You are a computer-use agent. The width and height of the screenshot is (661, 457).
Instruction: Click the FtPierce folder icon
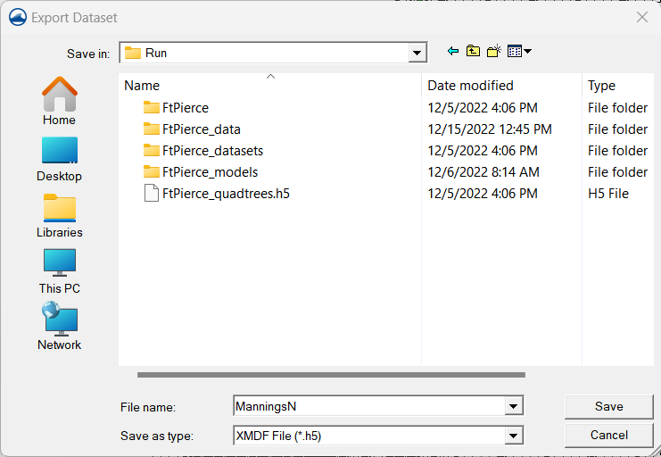coord(152,108)
